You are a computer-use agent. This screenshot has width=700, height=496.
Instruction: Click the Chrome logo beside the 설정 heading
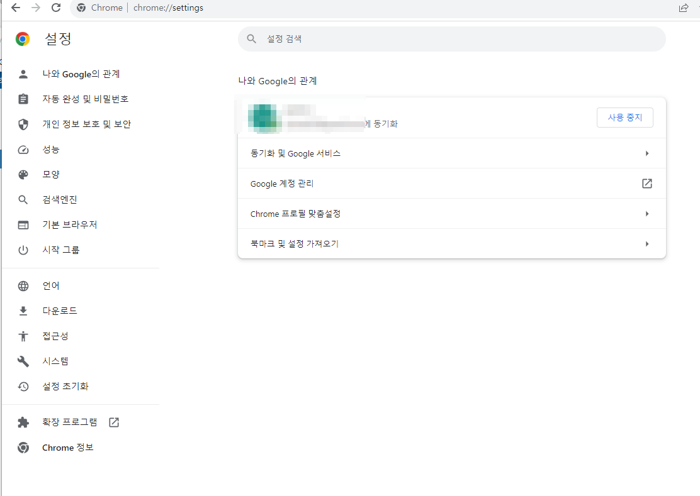point(22,38)
